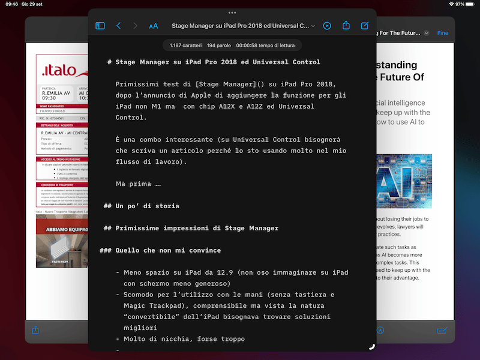480x360 pixels.
Task: Click the R.EMILIA AV 09:30 departure box
Action: pyautogui.click(x=56, y=94)
